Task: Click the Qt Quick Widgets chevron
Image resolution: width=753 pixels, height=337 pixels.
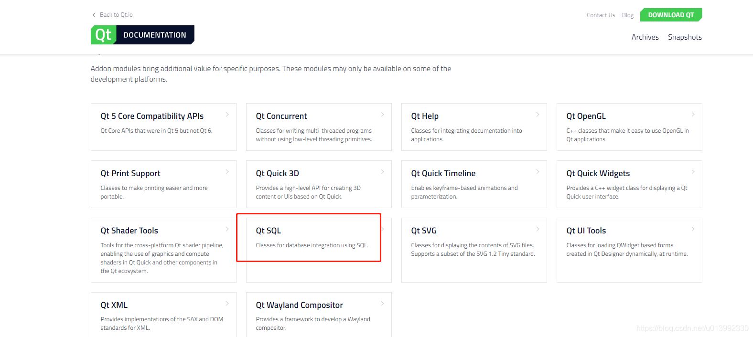Action: [x=693, y=172]
